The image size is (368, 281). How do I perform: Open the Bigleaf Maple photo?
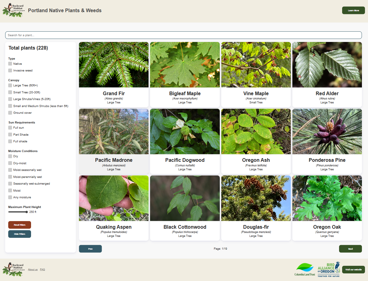pos(185,65)
